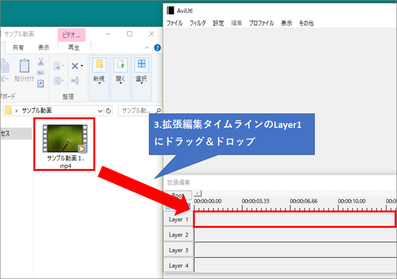Click サンプル動画 in the address path
Image resolution: width=397 pixels, height=279 pixels.
[x=37, y=111]
